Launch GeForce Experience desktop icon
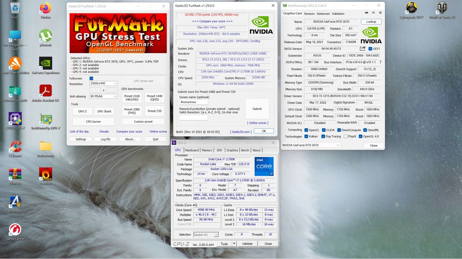Viewport: 462px width, 259px height. 46,63
